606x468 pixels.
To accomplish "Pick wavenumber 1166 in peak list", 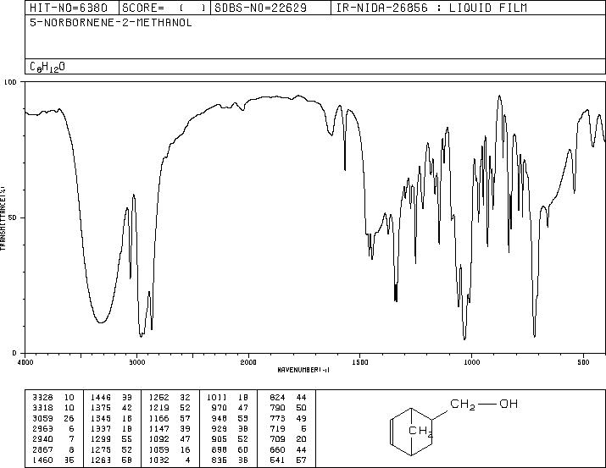I will point(158,418).
